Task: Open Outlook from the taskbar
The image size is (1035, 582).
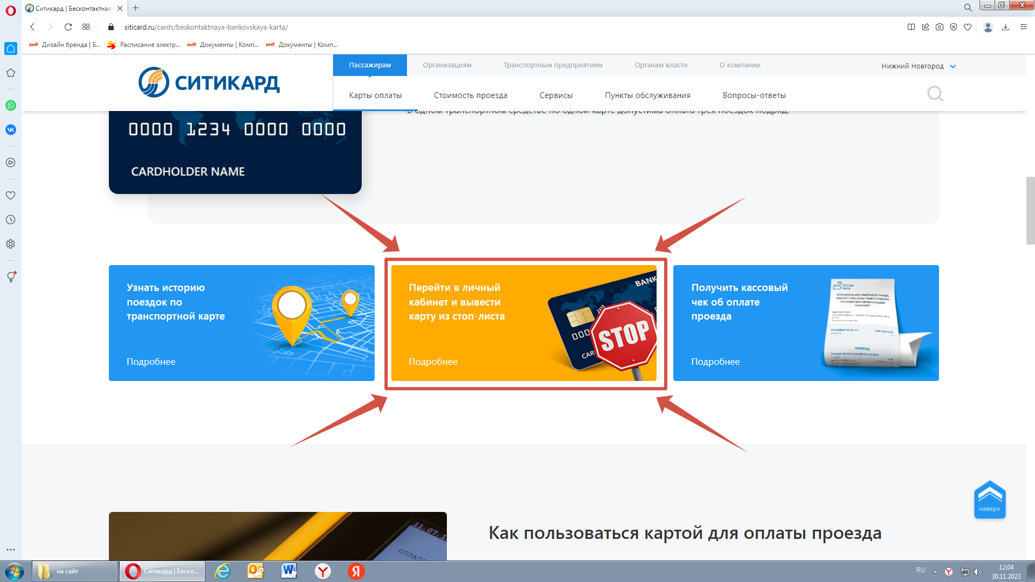Action: [256, 571]
